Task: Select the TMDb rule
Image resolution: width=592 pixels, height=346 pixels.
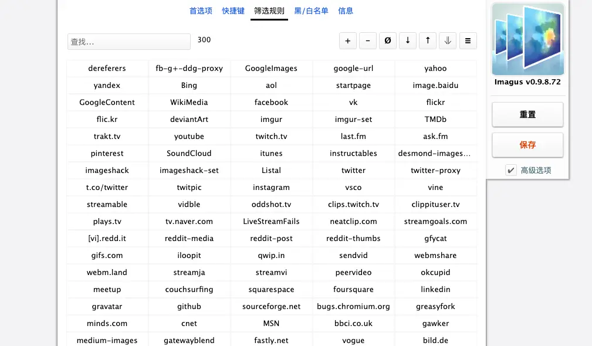Action: click(436, 119)
